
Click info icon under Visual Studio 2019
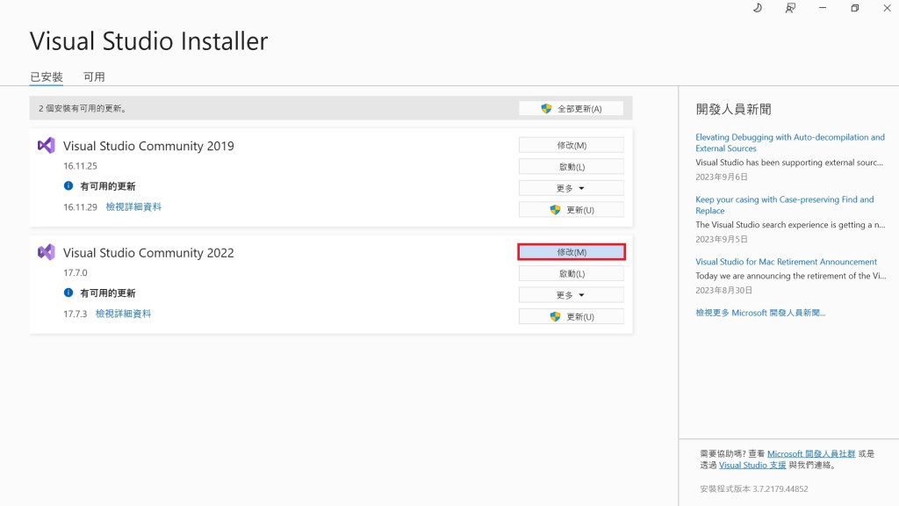(x=68, y=186)
